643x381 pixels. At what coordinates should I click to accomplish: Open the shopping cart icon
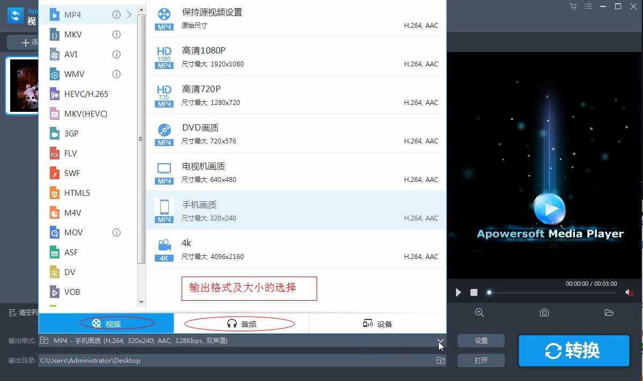573,6
